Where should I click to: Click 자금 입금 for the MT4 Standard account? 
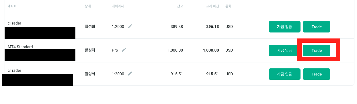pos(284,50)
